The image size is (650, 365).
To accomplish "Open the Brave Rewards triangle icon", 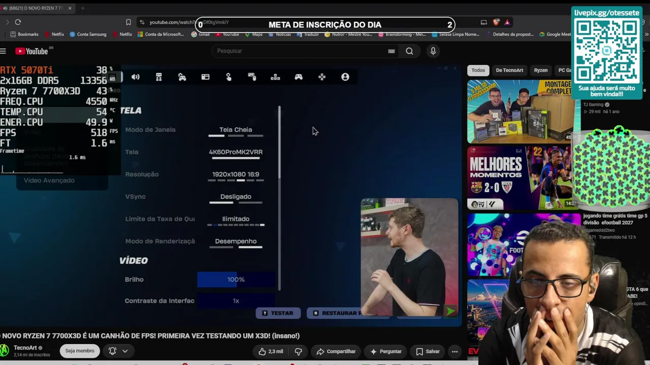I will click(507, 22).
